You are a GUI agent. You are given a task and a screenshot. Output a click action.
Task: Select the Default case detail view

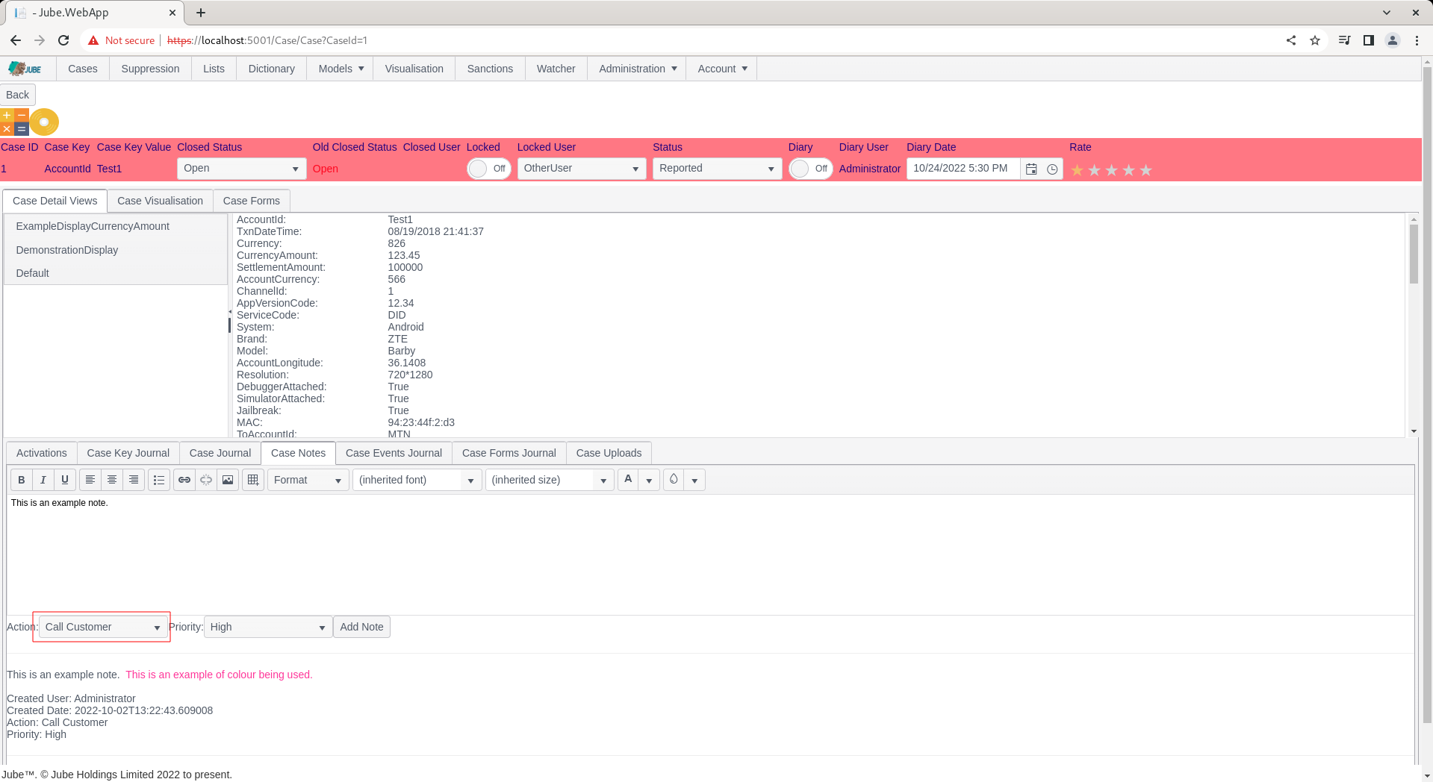pos(115,273)
